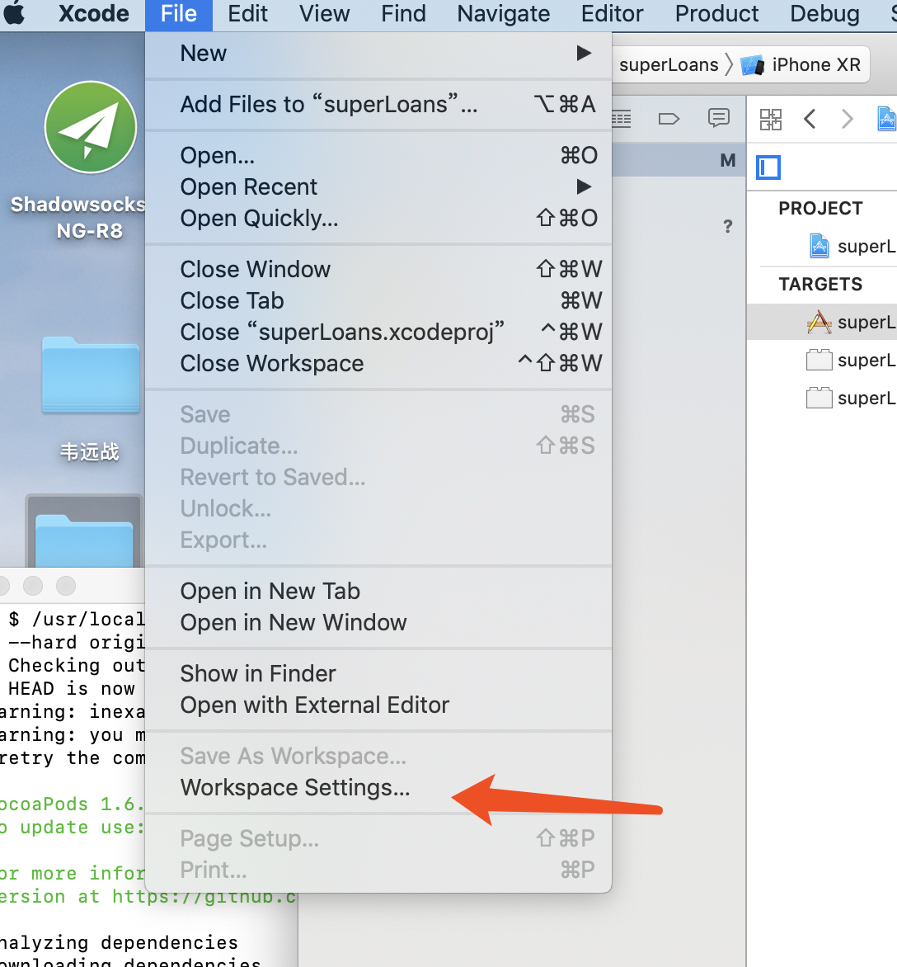Choose Open with External Editor

(x=378, y=705)
